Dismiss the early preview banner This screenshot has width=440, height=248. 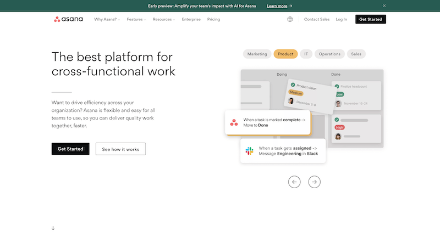coord(384,5)
